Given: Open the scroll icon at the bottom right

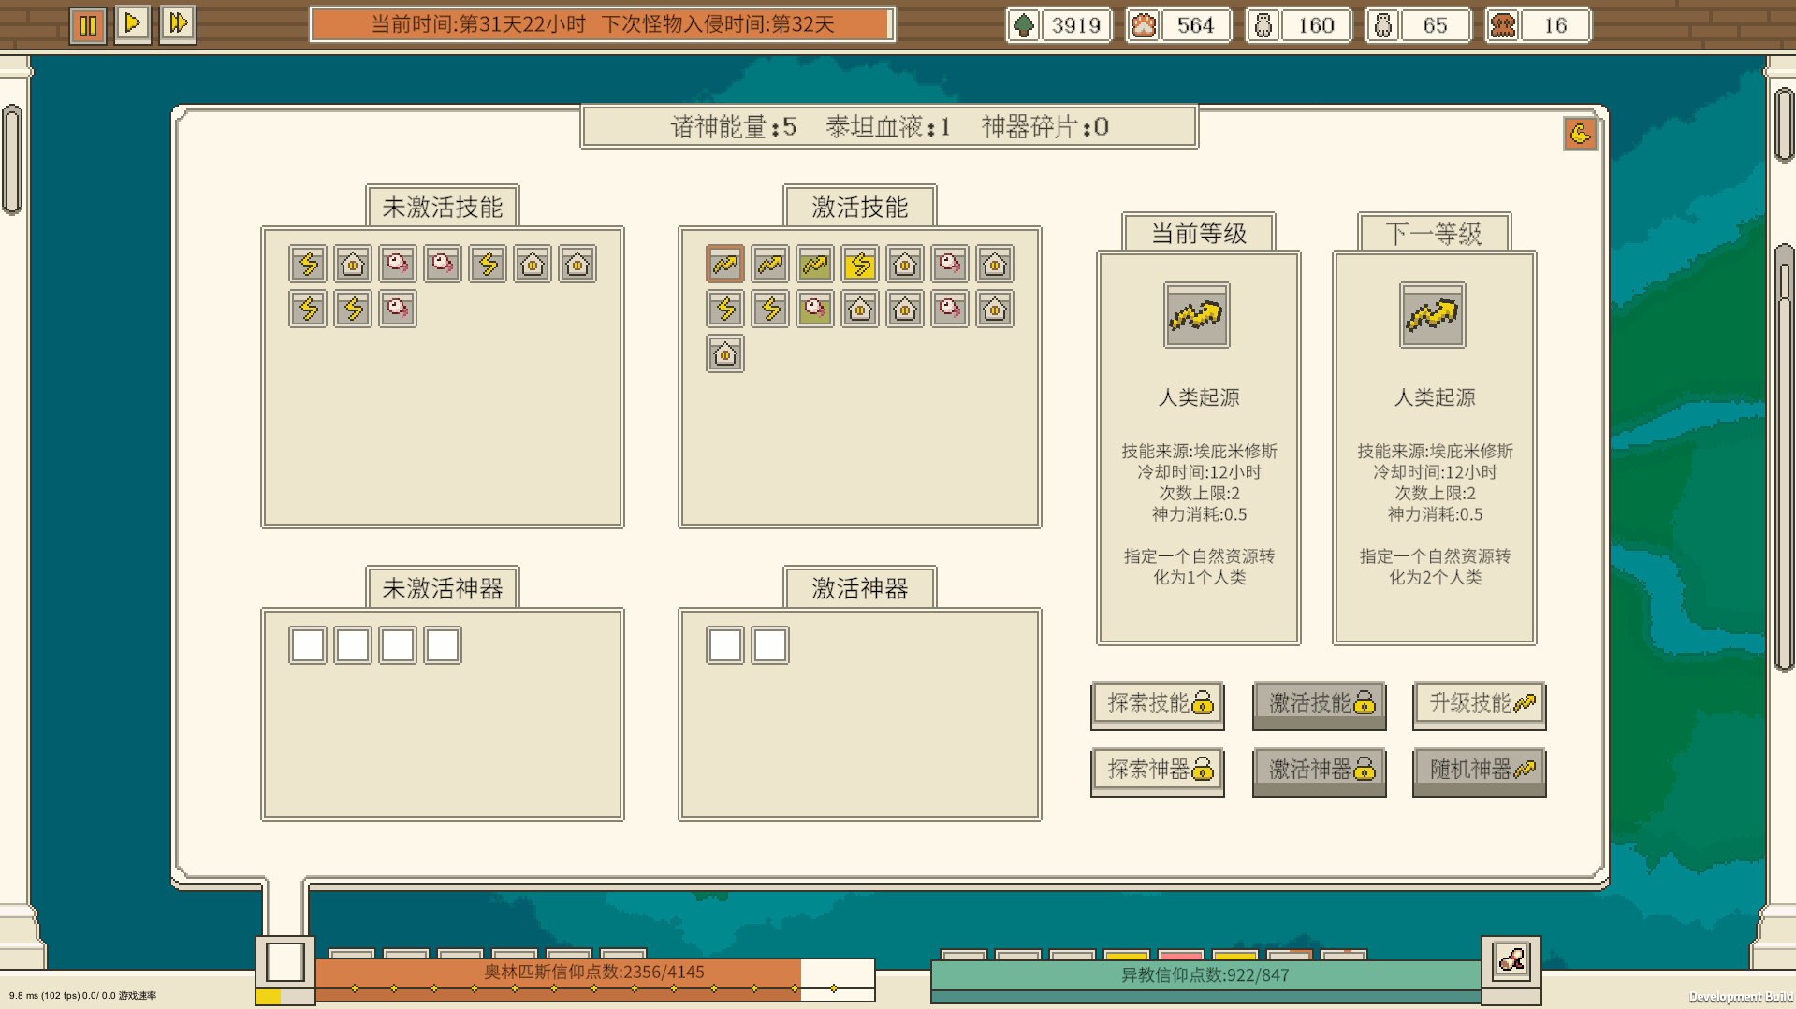Looking at the screenshot, I should point(1511,960).
